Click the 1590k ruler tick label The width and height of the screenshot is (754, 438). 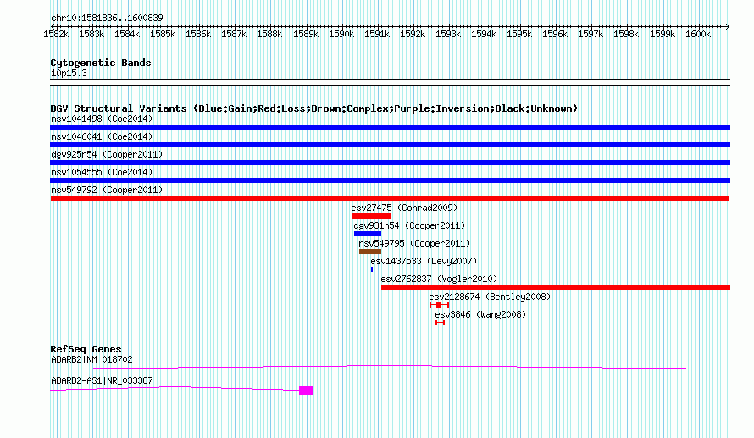(x=341, y=34)
